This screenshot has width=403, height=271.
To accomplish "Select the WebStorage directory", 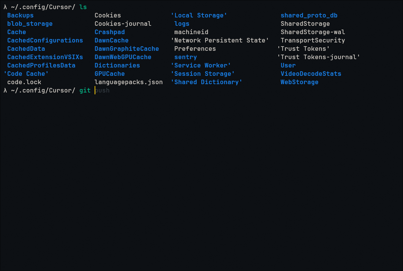I will pyautogui.click(x=299, y=82).
